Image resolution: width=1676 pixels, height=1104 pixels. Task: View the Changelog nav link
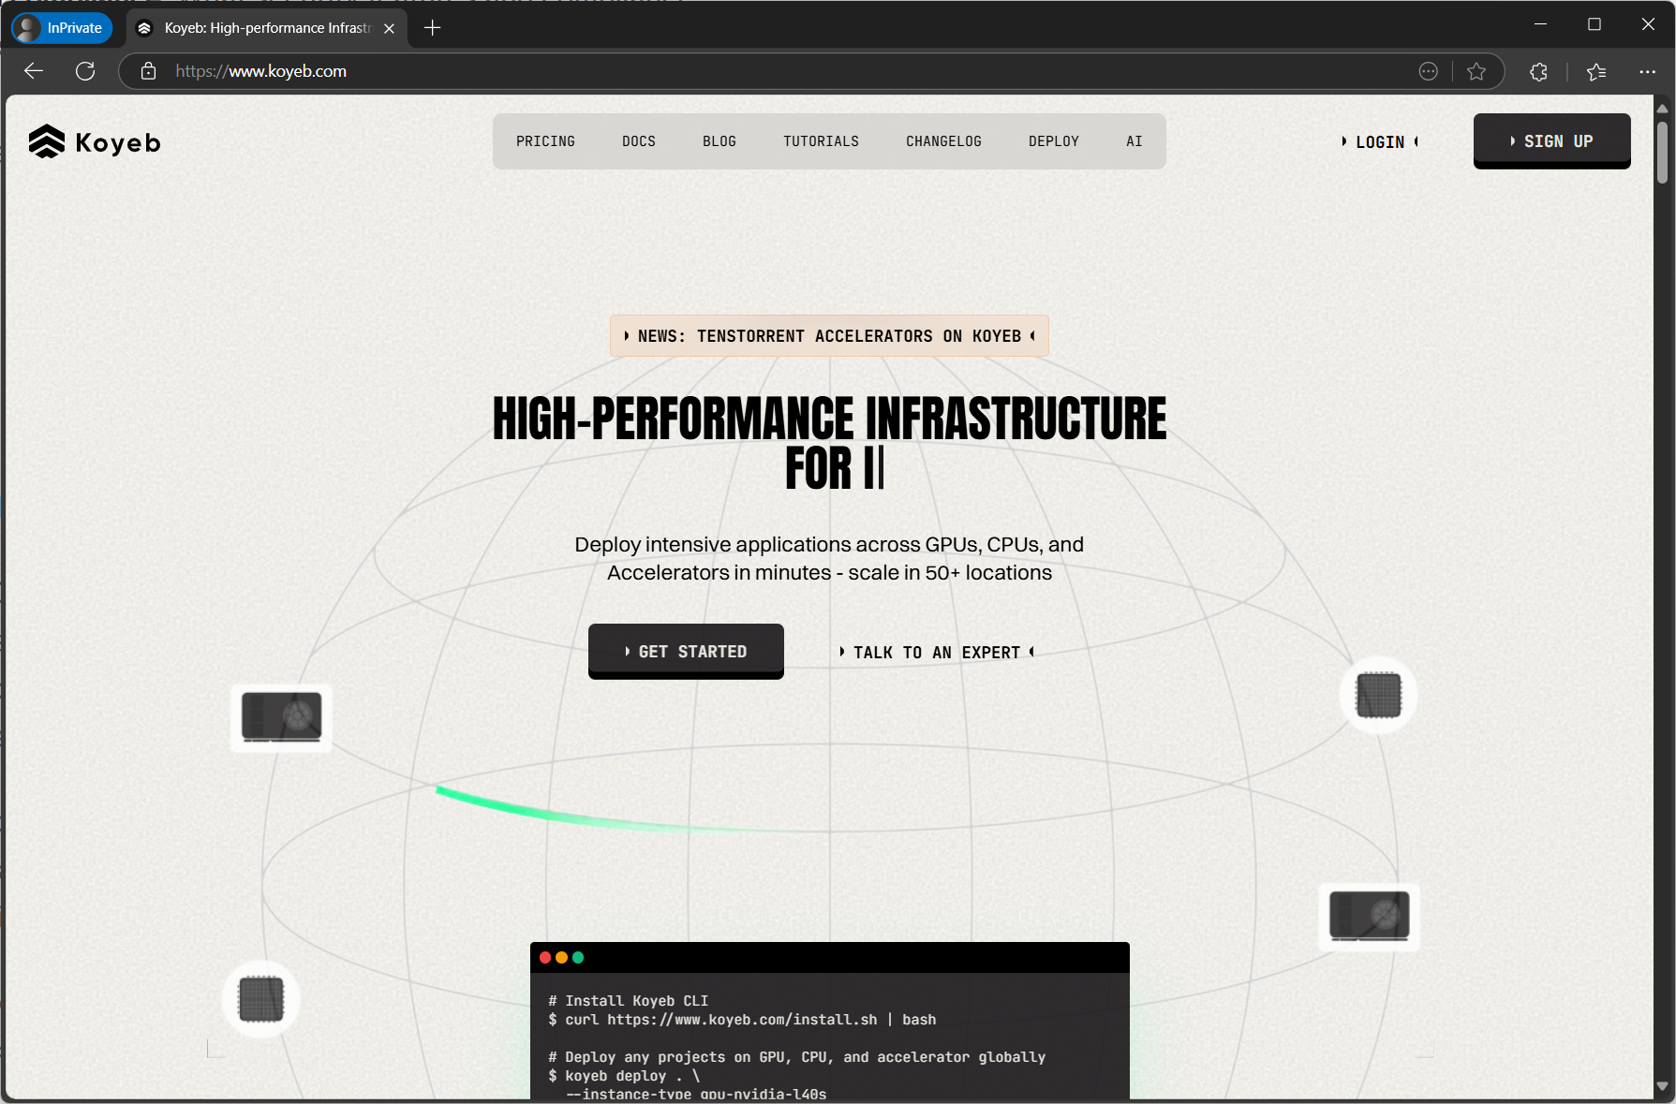[943, 141]
